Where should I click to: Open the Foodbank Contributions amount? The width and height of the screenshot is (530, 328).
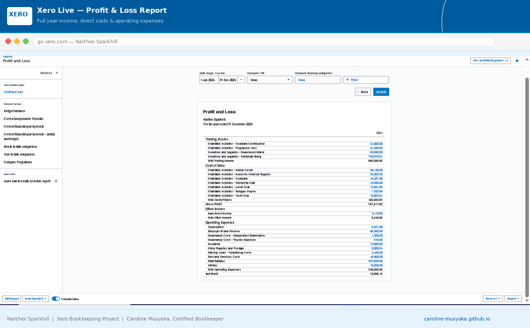pos(376,143)
